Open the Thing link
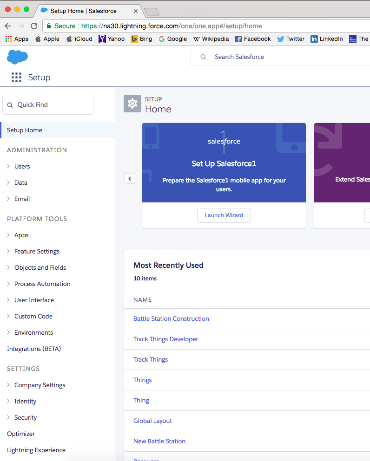370x461 pixels. coord(141,401)
